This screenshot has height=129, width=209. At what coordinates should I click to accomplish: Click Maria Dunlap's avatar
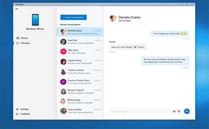click(x=63, y=101)
